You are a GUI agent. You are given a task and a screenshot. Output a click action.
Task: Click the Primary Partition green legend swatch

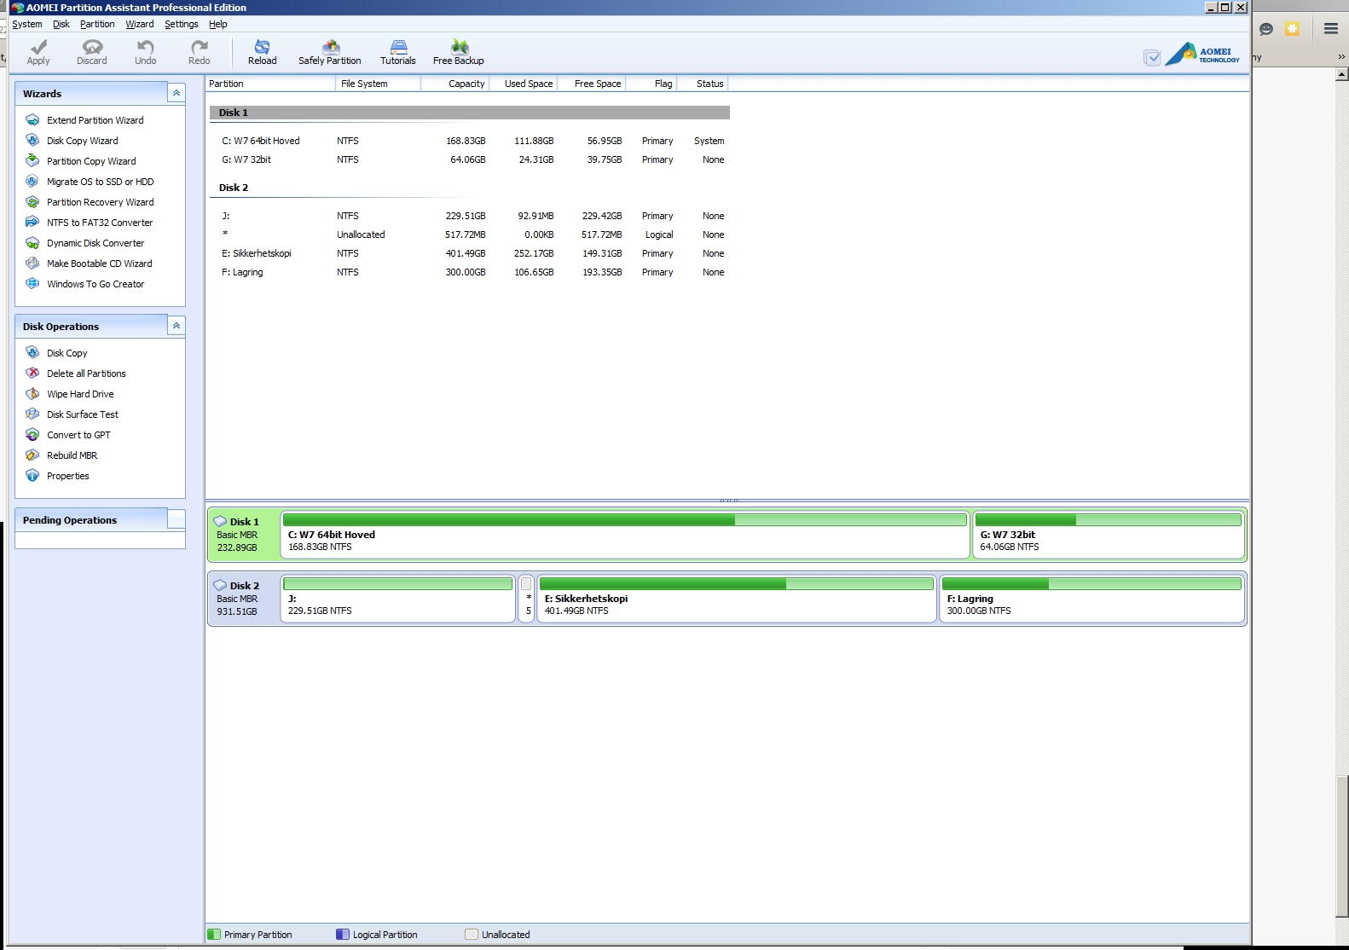214,935
